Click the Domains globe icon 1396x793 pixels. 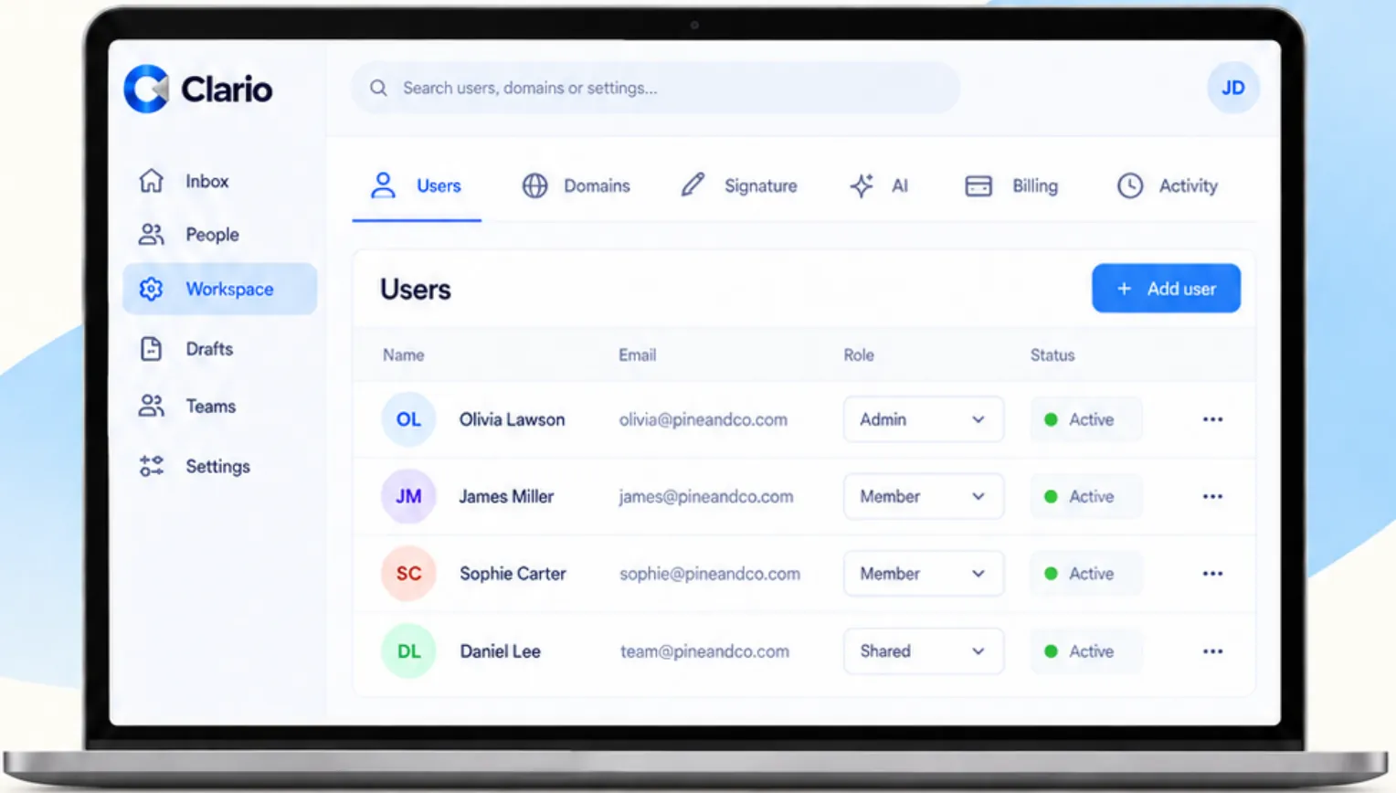pos(534,185)
